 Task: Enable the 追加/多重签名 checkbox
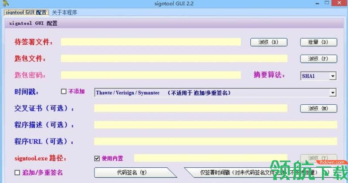point(17,173)
